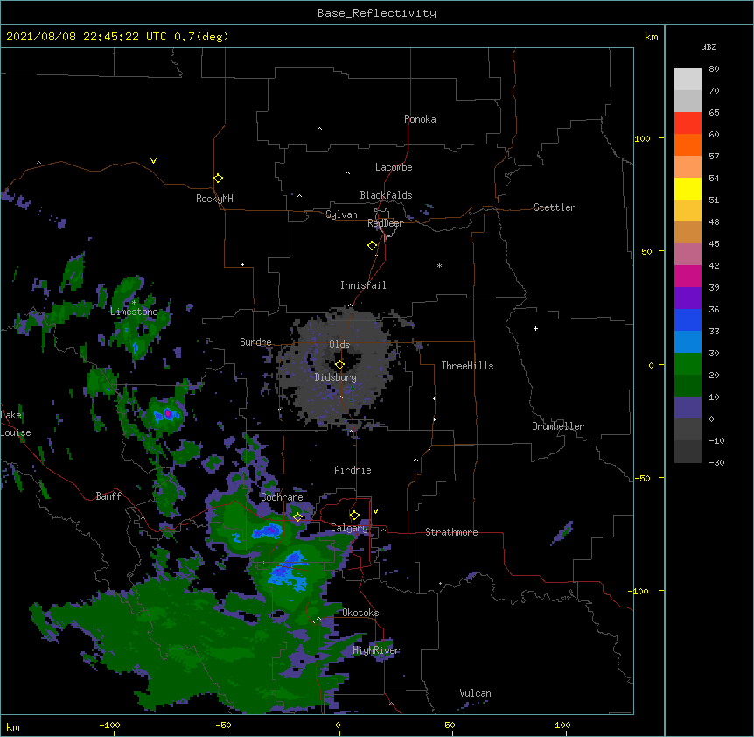Click the -50 tick label on right axis
The image size is (754, 737).
coord(642,478)
